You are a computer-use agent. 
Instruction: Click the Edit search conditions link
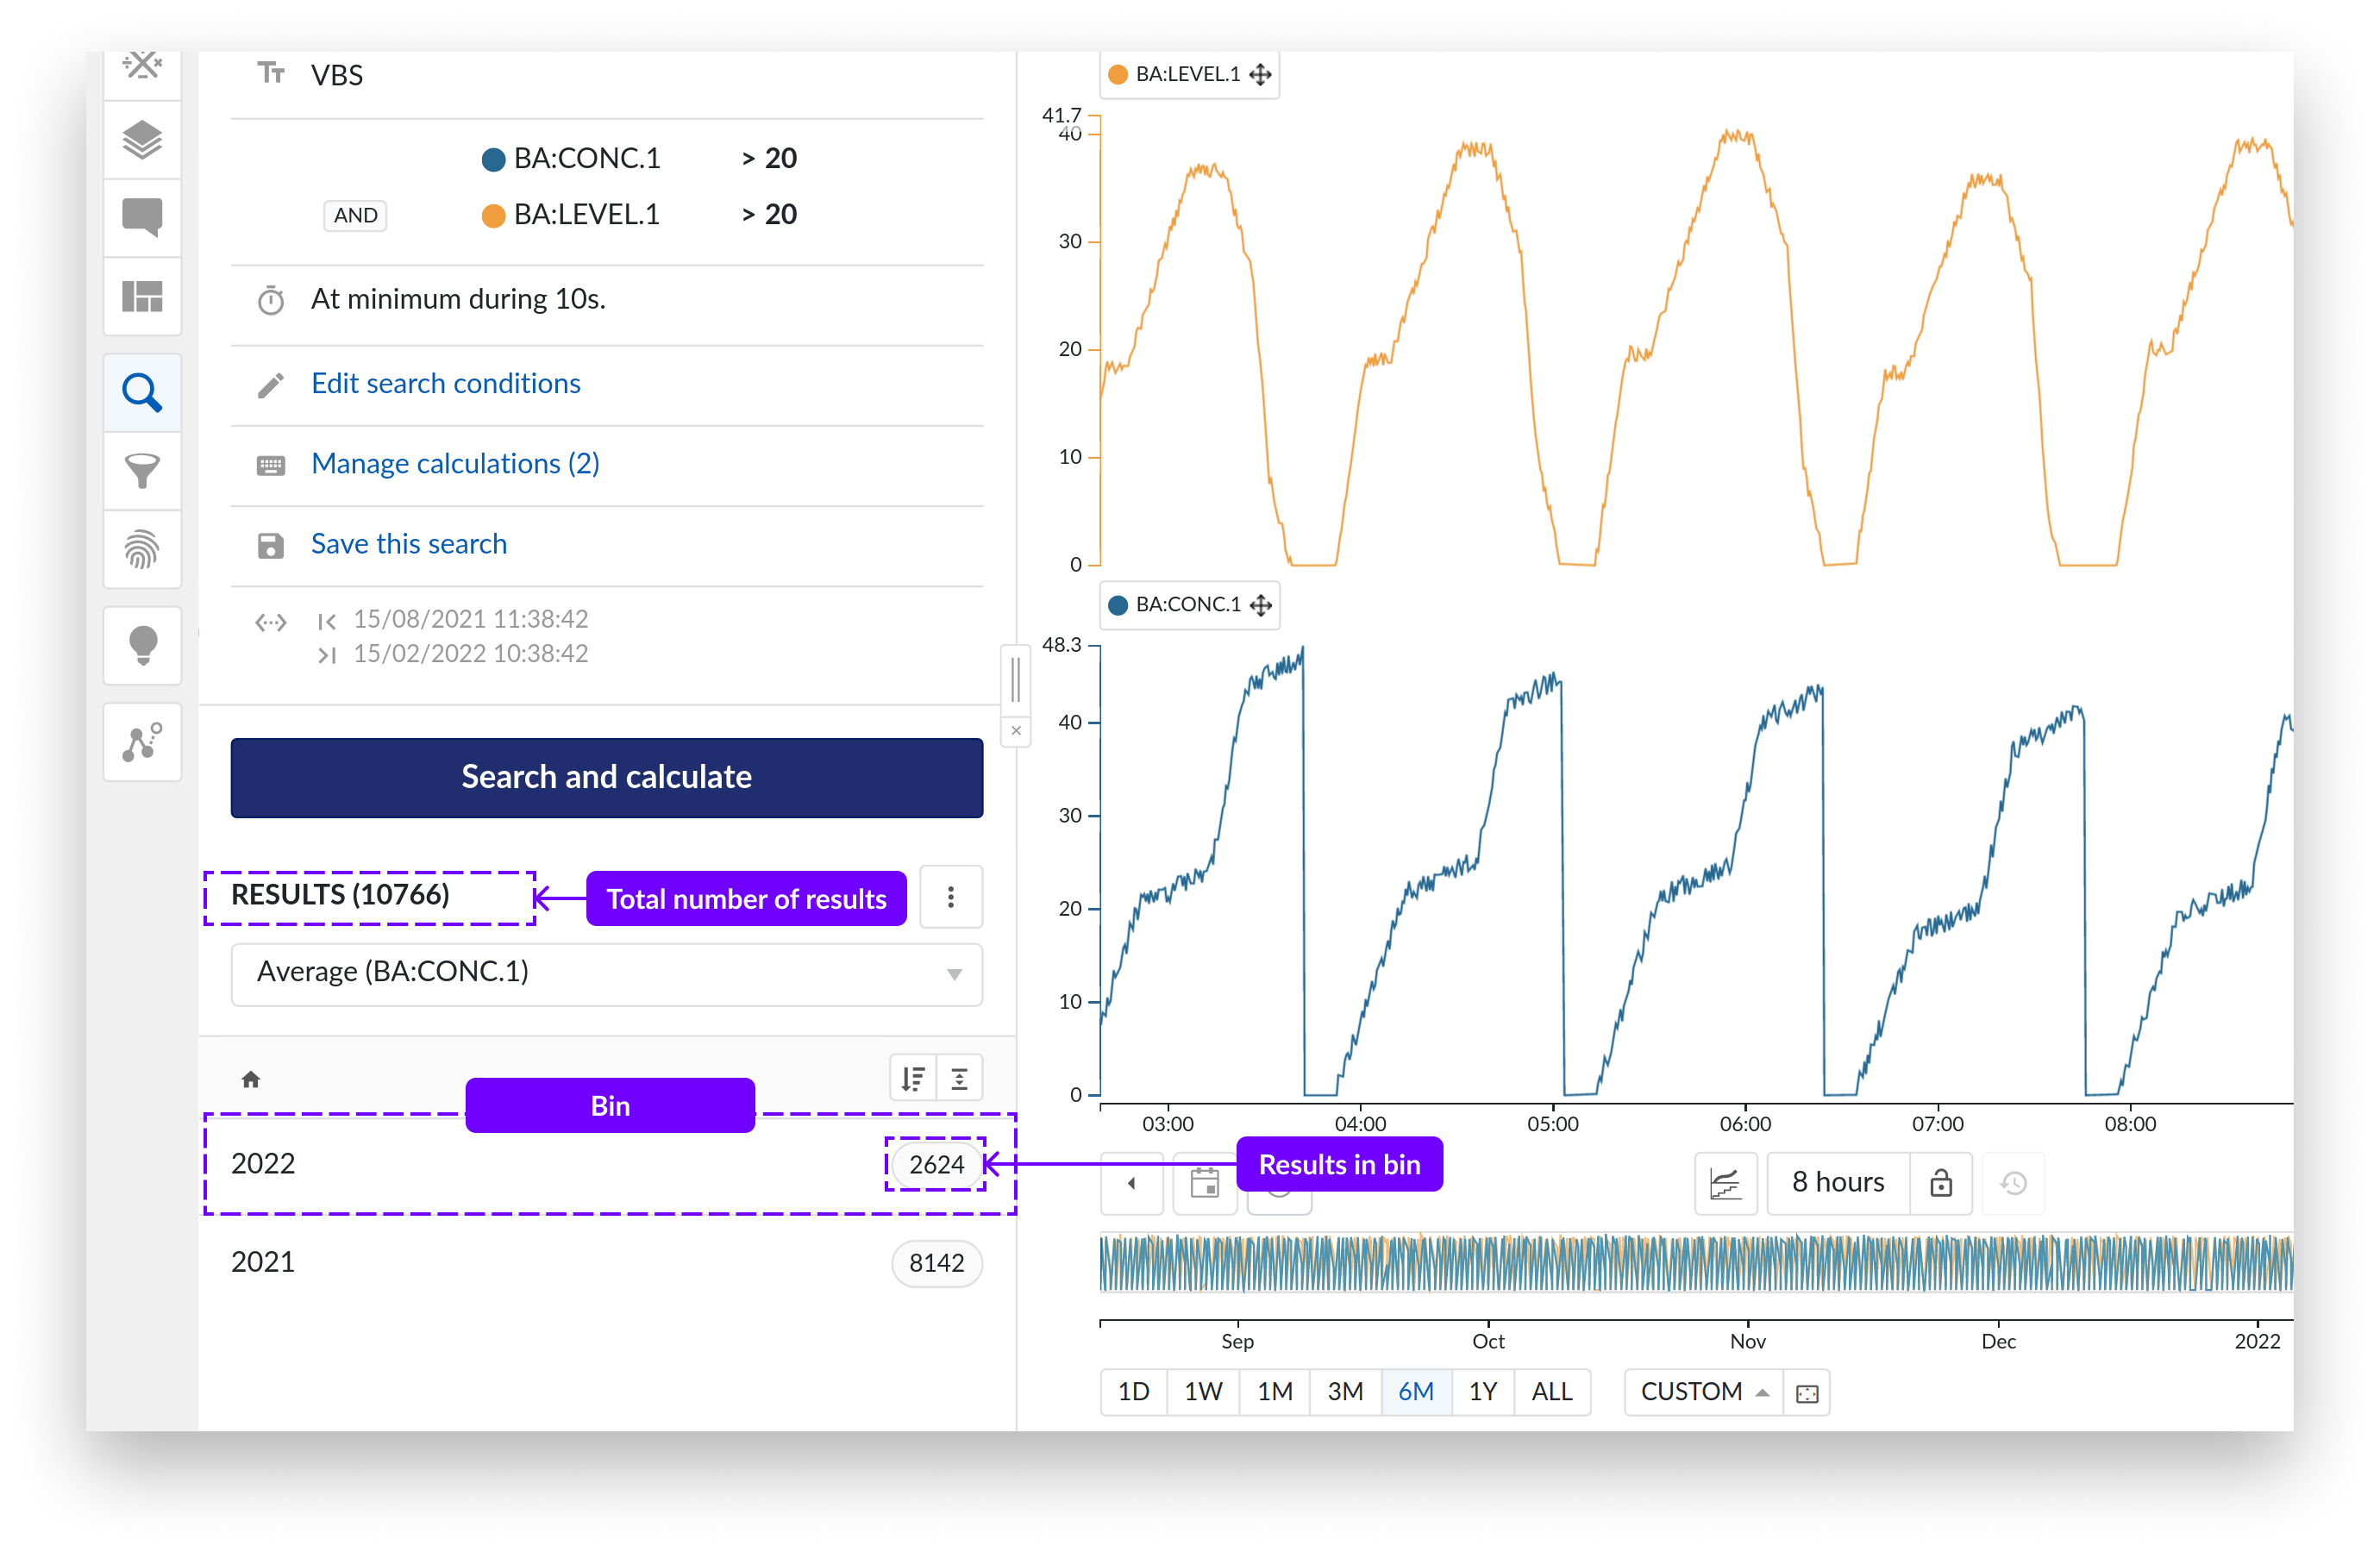pos(445,383)
